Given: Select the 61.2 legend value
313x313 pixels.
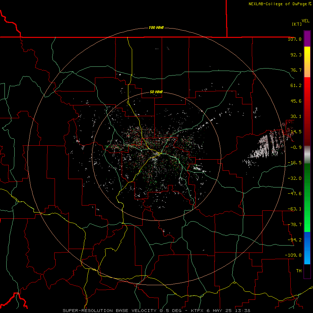Looking at the screenshot, I should pos(296,86).
